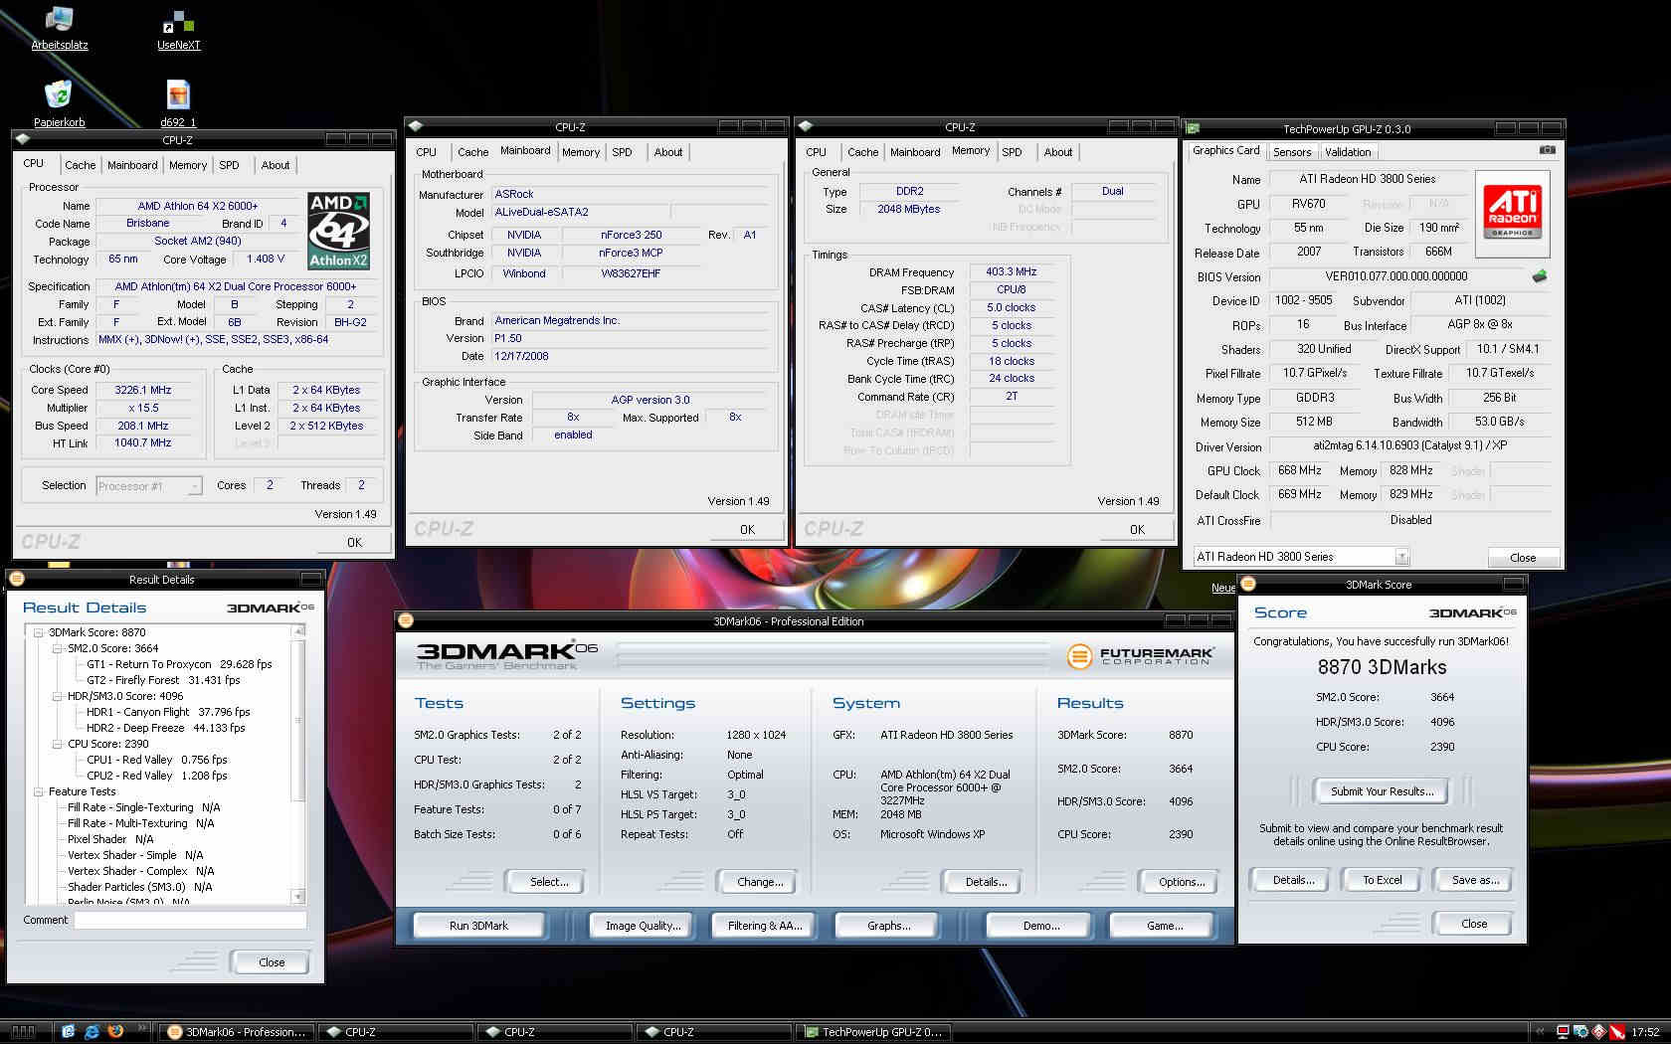
Task: Click Save as button in 3DMark Score
Action: tap(1475, 880)
